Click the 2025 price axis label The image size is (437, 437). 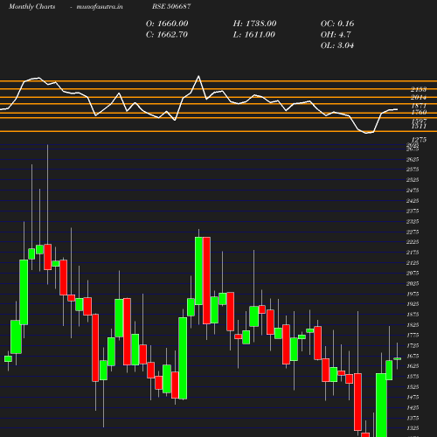point(413,283)
